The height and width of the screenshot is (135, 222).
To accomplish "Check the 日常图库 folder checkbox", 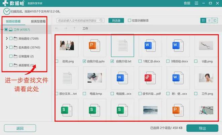I will click(11, 56).
